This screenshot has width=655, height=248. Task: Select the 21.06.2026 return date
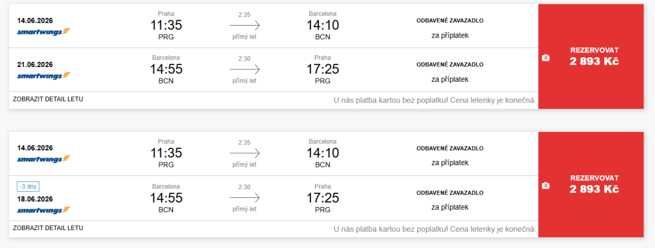[x=35, y=64]
